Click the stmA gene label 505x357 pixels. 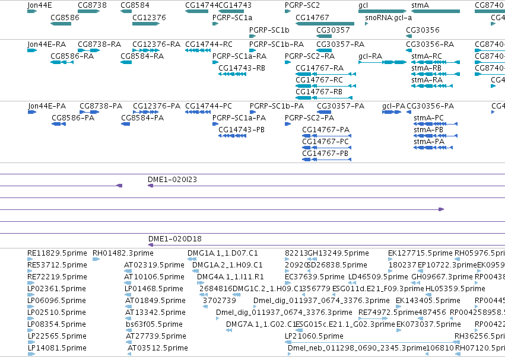[x=420, y=5]
